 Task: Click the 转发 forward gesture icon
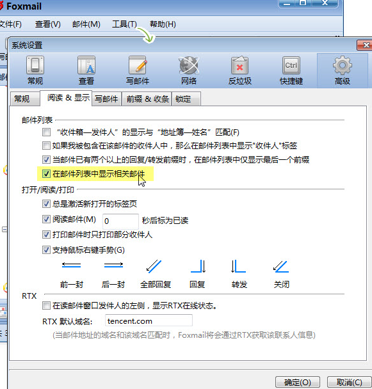(x=238, y=266)
